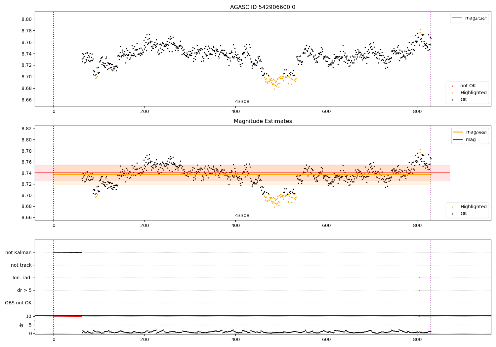Click the 'dr > 5' axis label
Screen dimensions: 496x347
(x=24, y=290)
